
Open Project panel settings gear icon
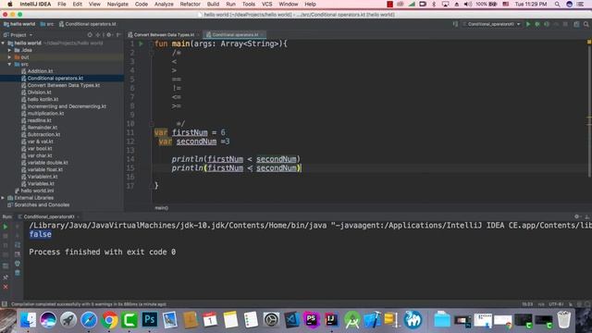pyautogui.click(x=109, y=35)
